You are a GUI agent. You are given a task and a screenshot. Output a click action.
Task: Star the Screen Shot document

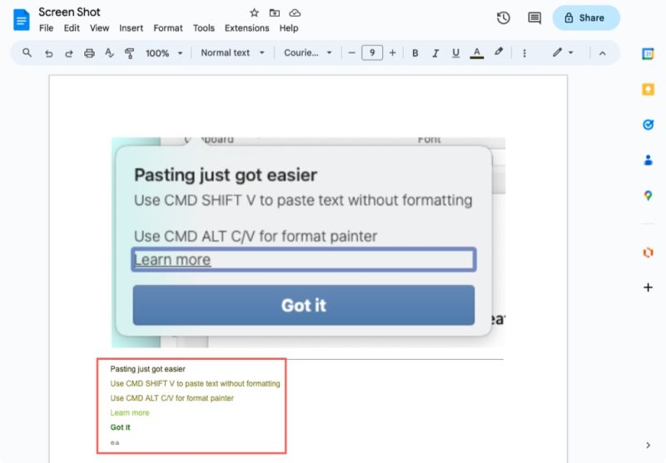(x=254, y=12)
